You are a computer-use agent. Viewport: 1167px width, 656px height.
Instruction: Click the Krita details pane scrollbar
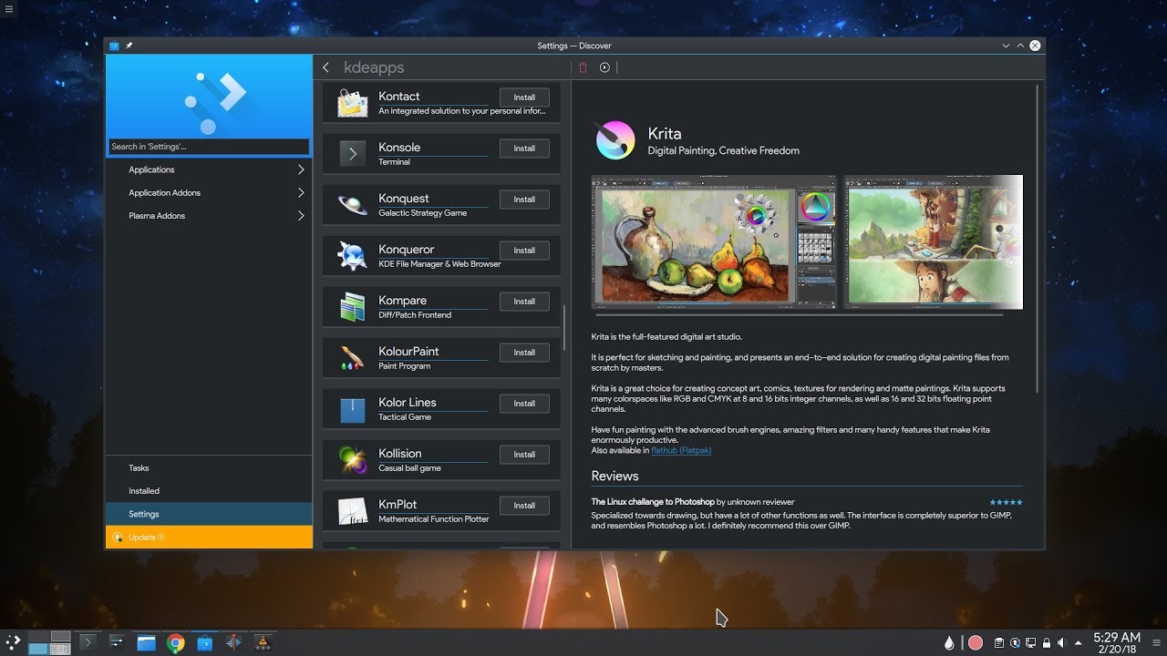(x=1038, y=239)
